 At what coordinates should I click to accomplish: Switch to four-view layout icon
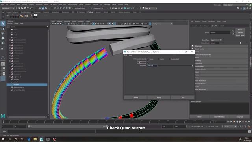(x=3, y=69)
